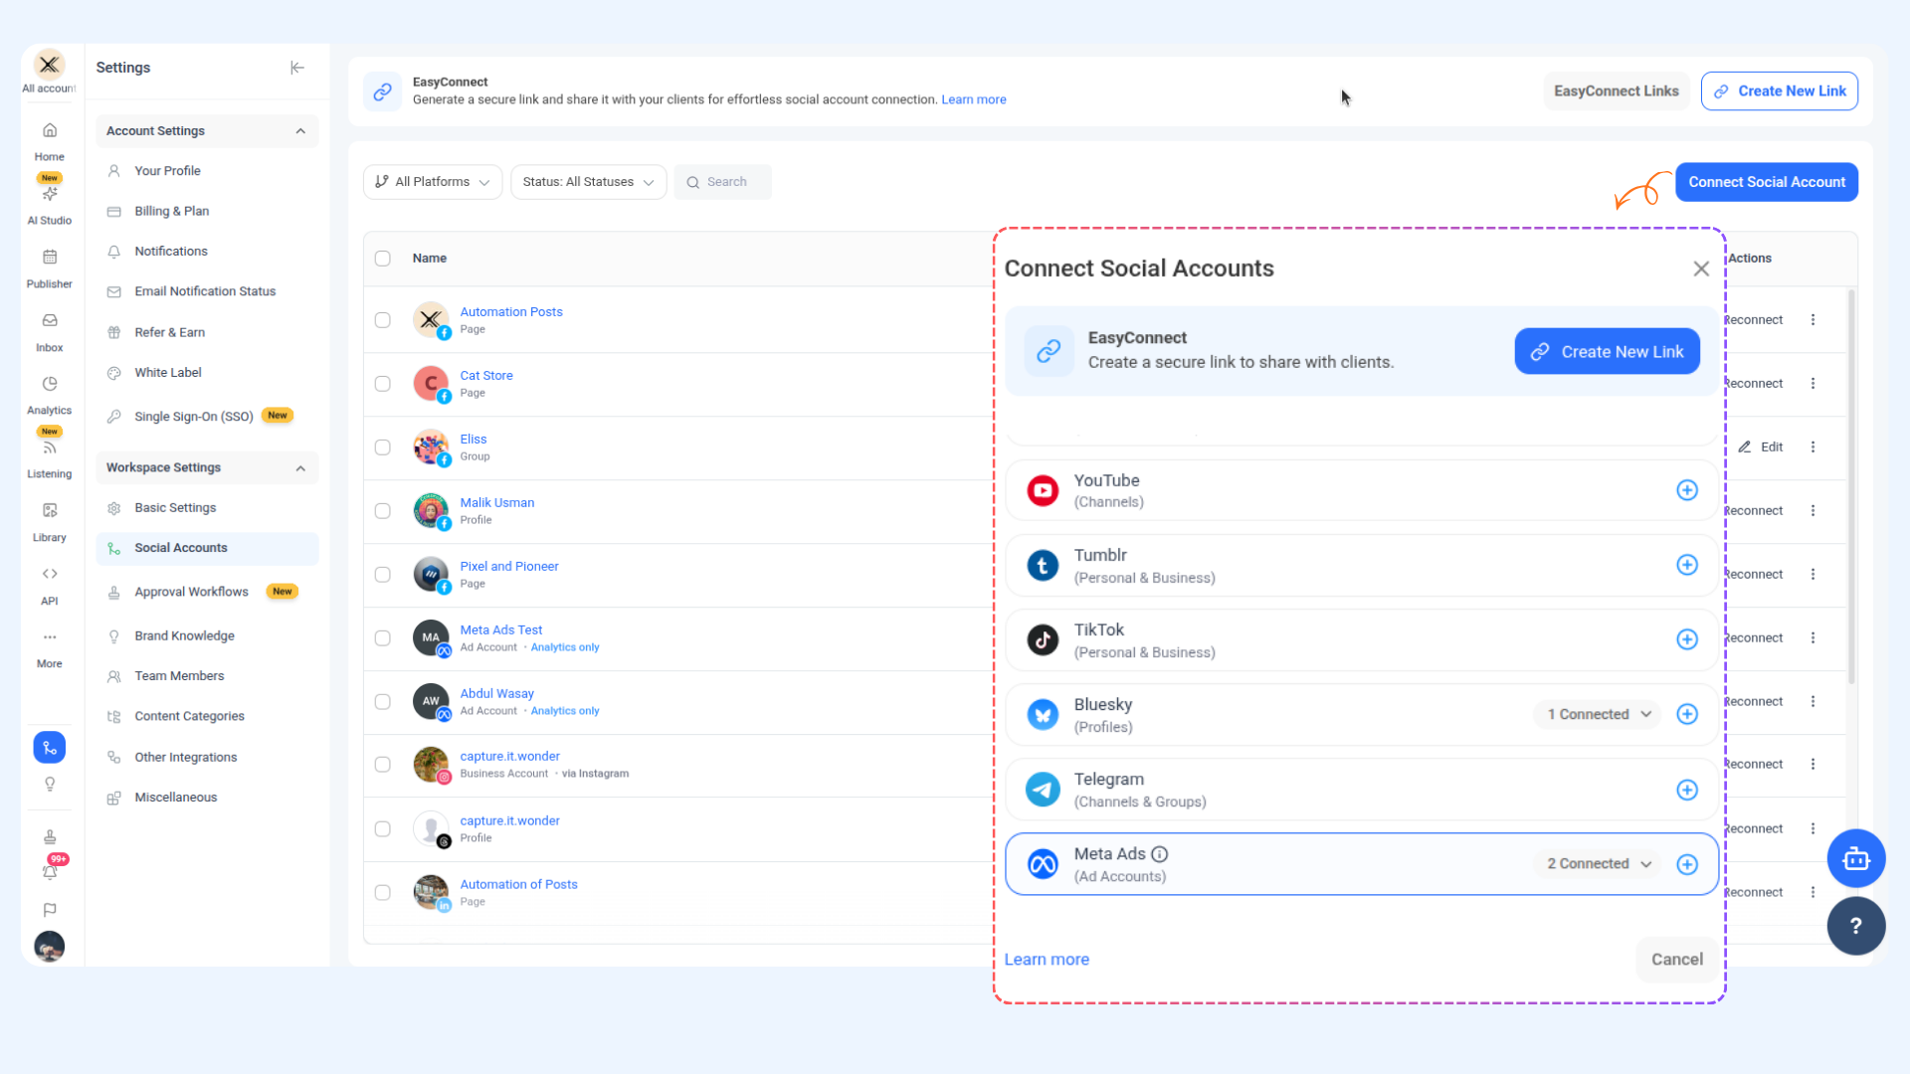1910x1074 pixels.
Task: Open Single Sign-On (SSO) settings
Action: tap(194, 417)
